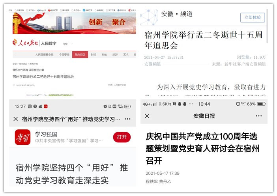277x196 pixels.
Task: Click the alarm clock icon near 68% battery
Action: (238, 104)
